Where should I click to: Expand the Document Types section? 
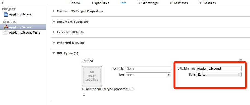pyautogui.click(x=53, y=22)
